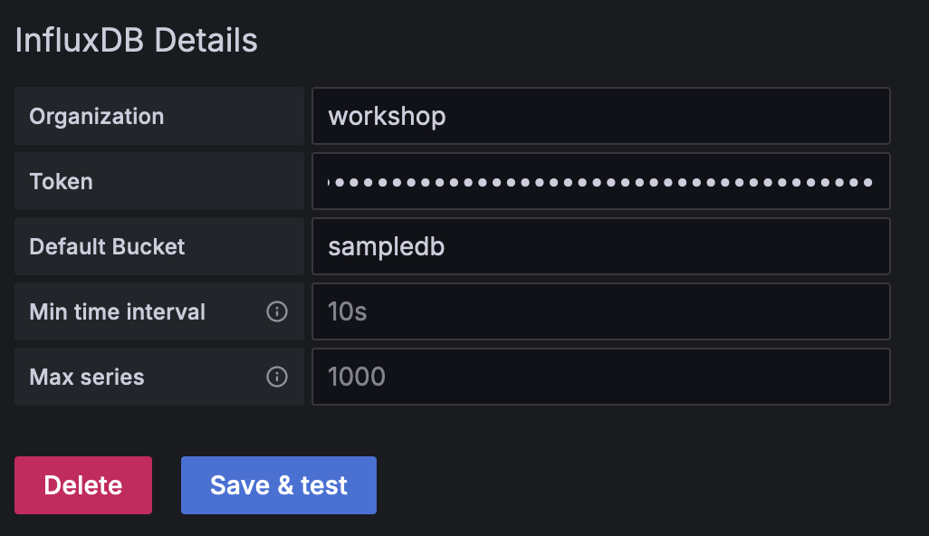Click into the Min time interval input

point(600,311)
